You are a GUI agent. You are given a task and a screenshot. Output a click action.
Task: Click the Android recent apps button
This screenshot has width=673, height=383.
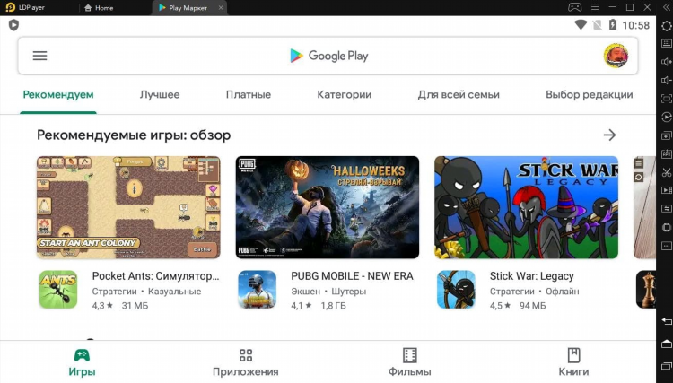pyautogui.click(x=667, y=366)
